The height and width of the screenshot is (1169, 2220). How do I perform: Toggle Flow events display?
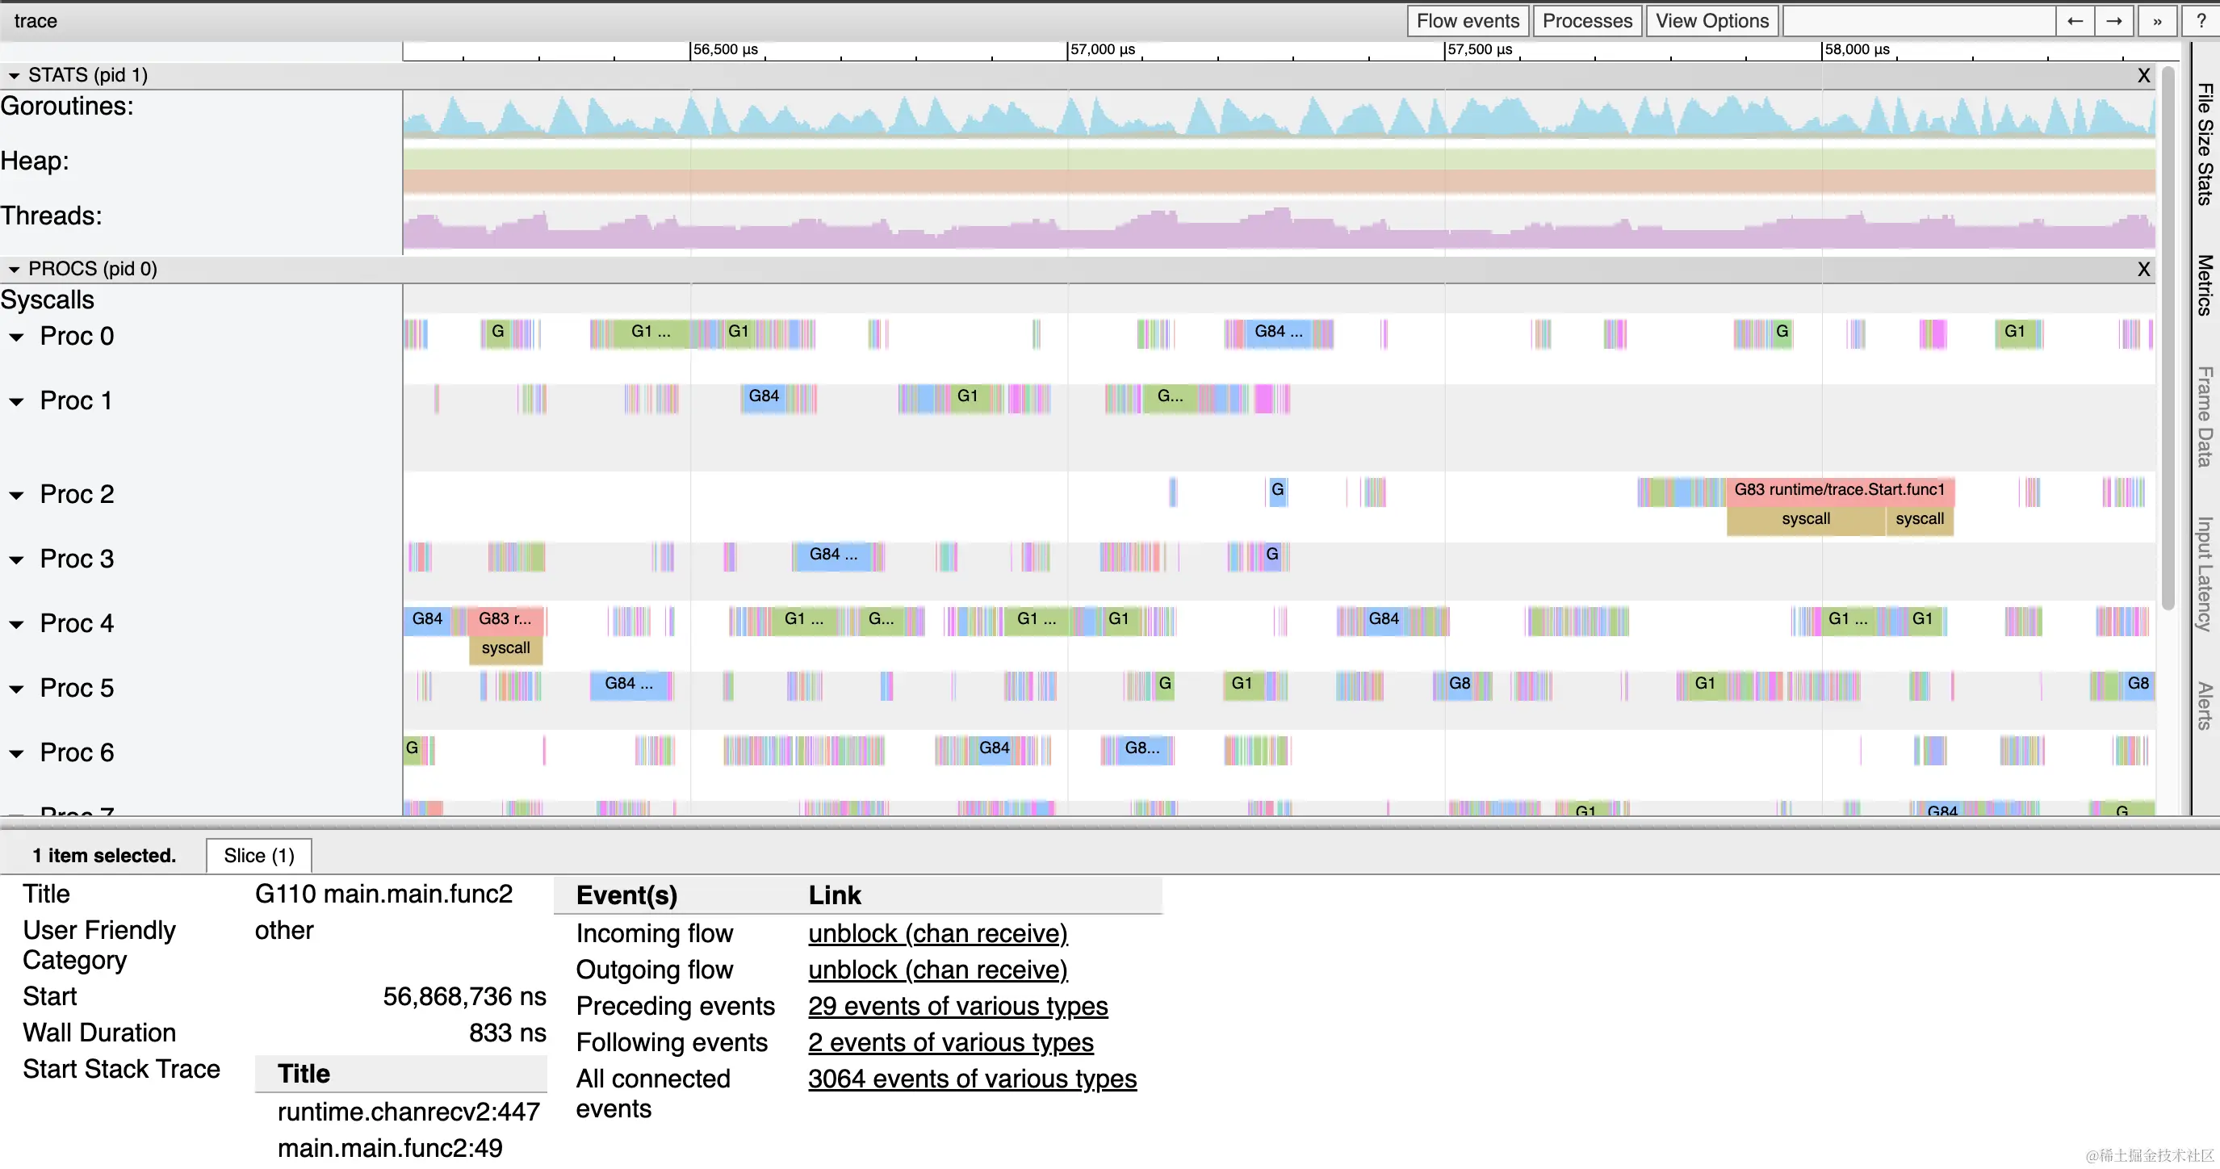pos(1468,21)
